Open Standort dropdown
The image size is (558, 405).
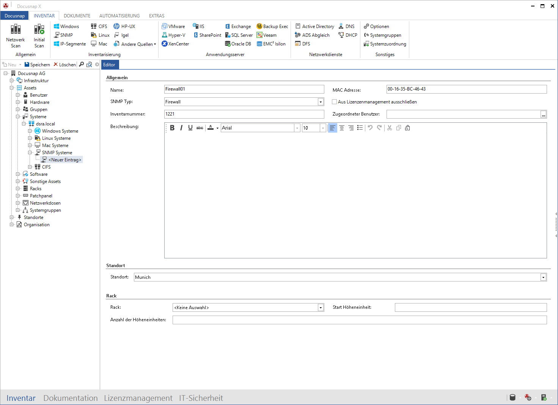(x=543, y=277)
